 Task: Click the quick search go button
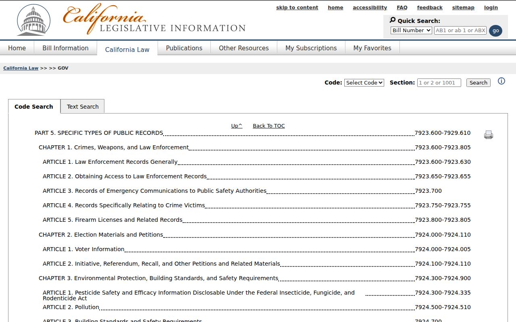[x=495, y=31]
